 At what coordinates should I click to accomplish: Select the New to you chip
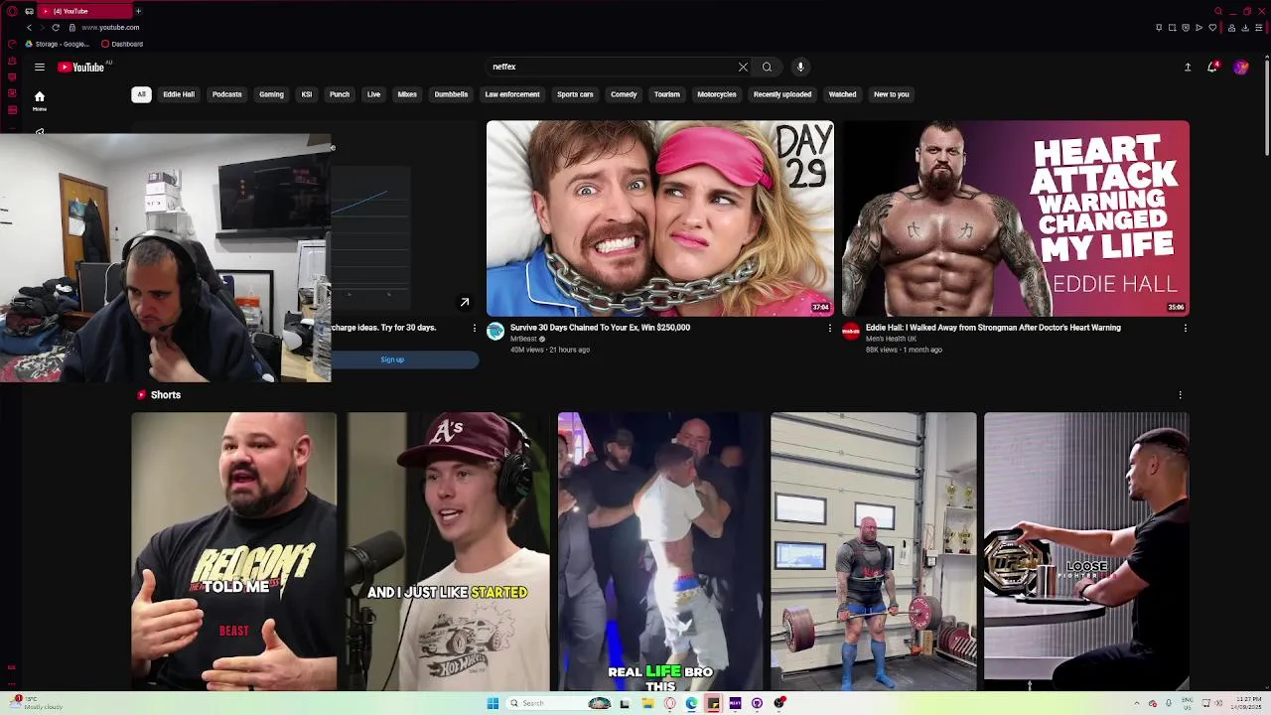pyautogui.click(x=892, y=94)
